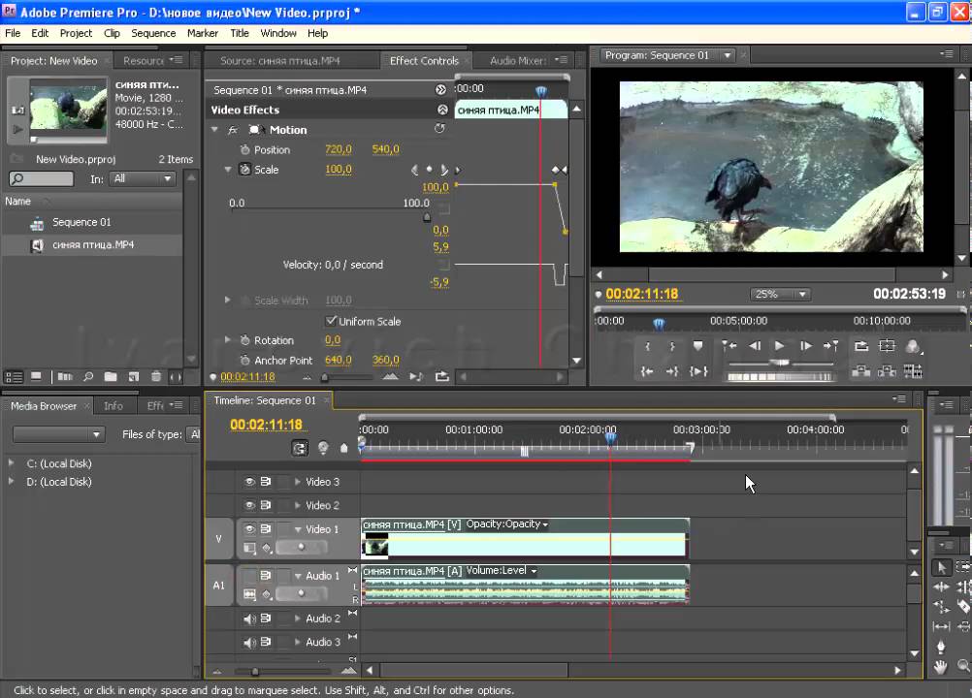Expand C: (Local Disk) in Media Browser

[x=12, y=462]
